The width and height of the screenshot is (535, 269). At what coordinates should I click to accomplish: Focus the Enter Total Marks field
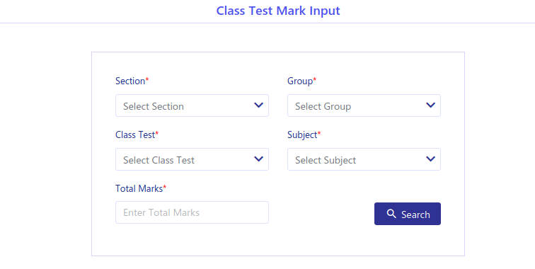(192, 212)
